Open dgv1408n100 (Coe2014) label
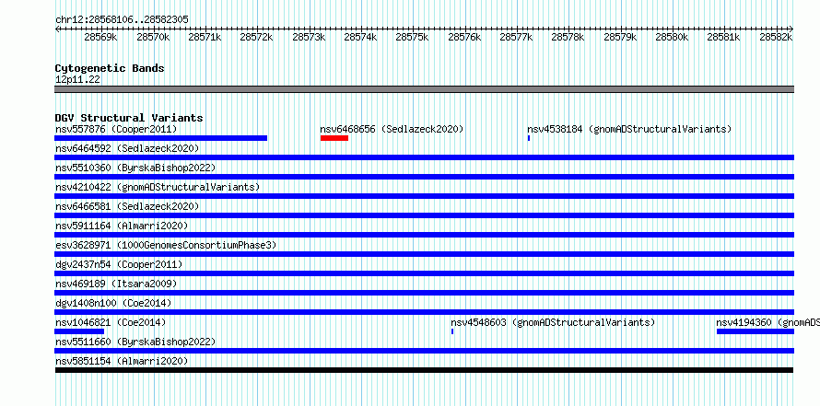 click(113, 303)
